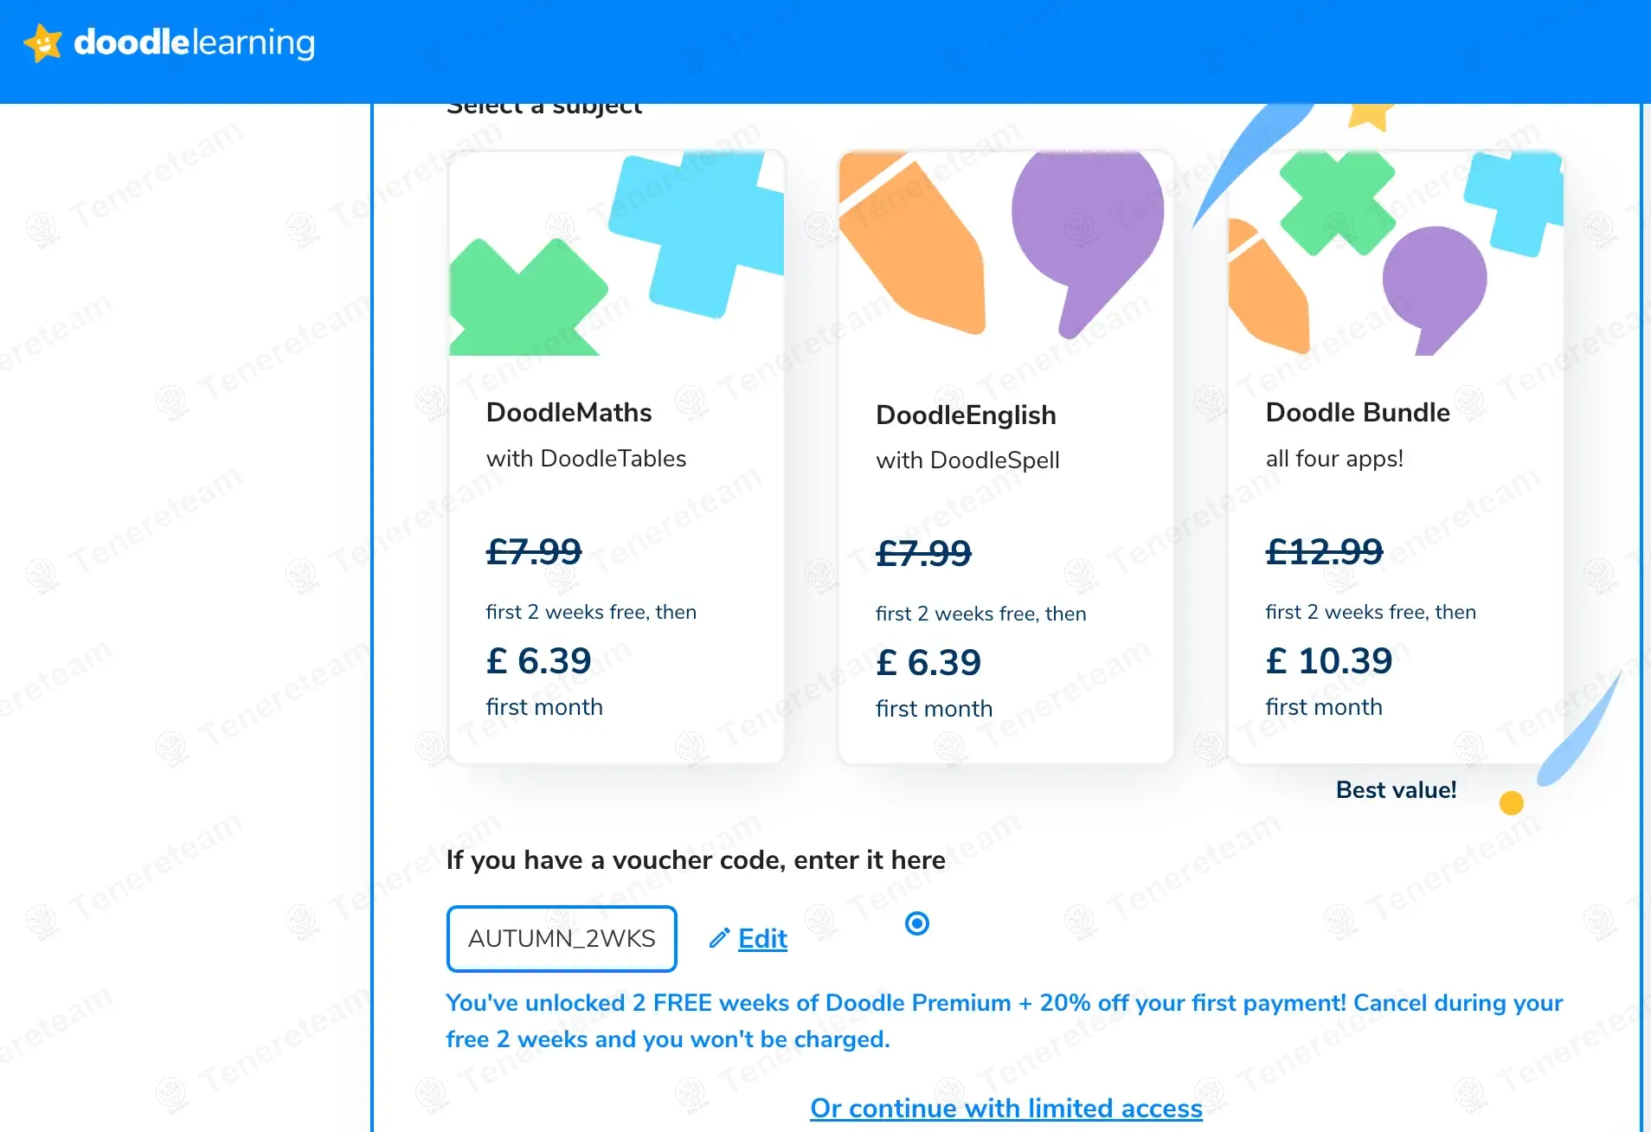Click the yellow star decoration above the Bundle card
Viewport: 1651px width, 1132px height.
tap(1370, 114)
